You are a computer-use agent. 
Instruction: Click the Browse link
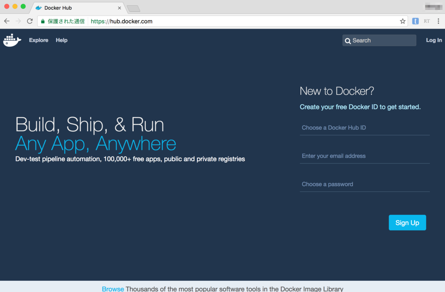(x=113, y=289)
